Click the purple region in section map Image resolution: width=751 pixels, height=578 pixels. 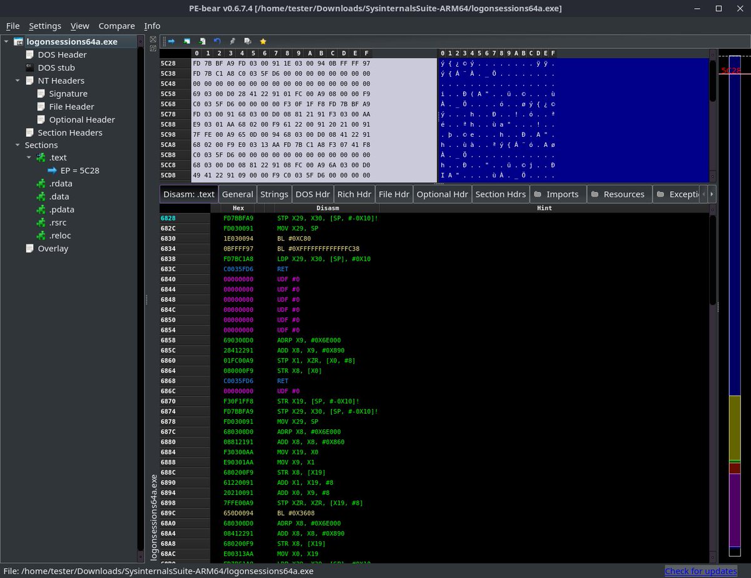click(735, 510)
